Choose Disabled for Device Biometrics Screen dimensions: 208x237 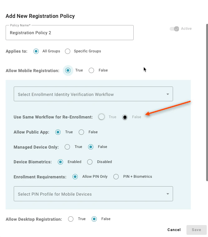90,162
